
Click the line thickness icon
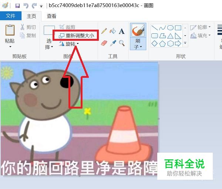[x=219, y=30]
